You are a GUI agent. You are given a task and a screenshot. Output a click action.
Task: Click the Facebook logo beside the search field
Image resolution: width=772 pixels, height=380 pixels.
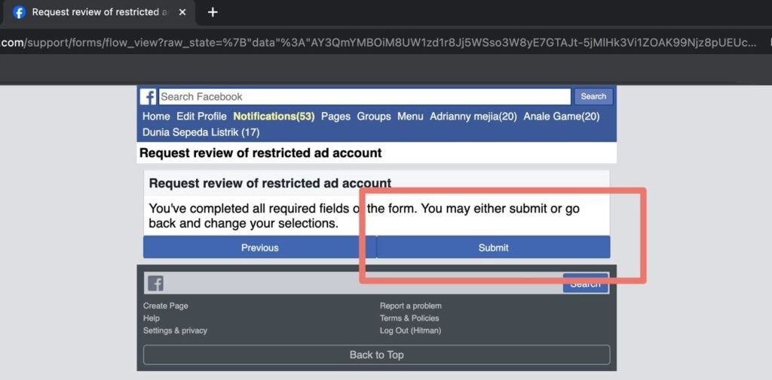point(148,96)
